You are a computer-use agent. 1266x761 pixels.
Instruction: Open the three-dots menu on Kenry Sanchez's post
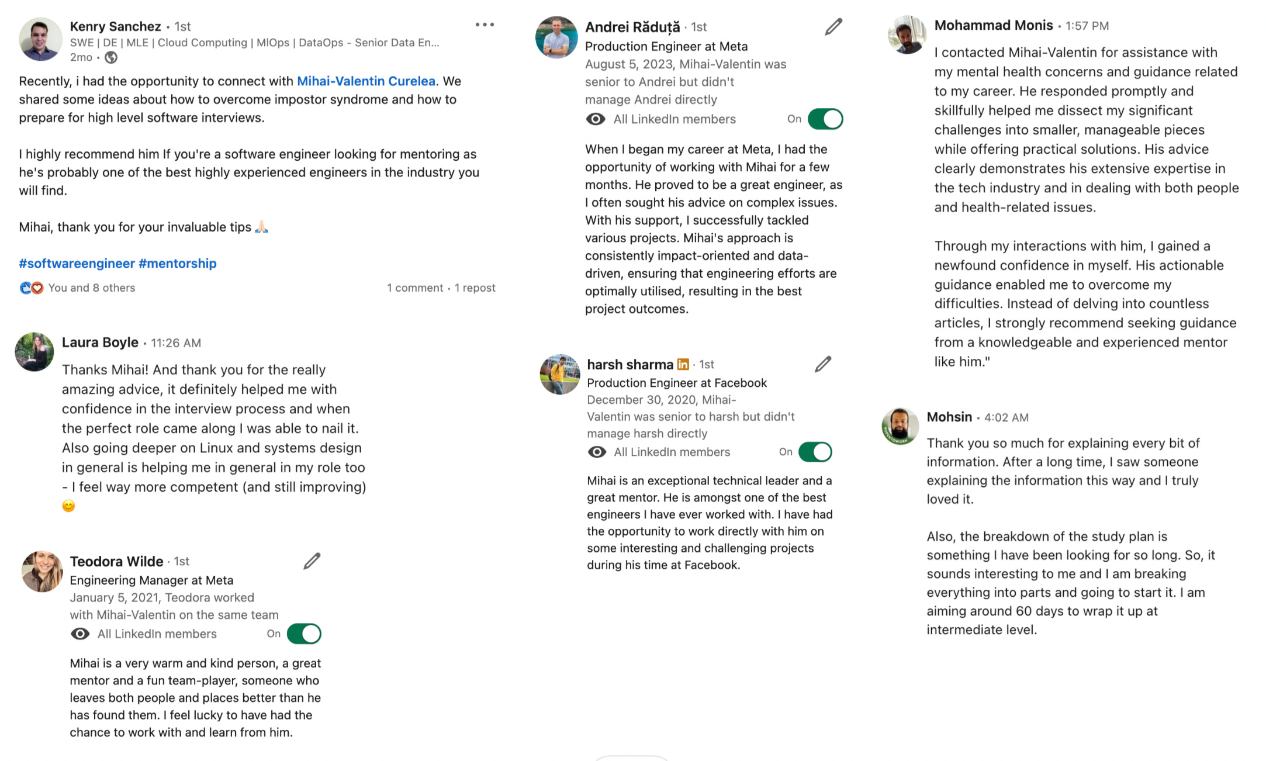(x=485, y=25)
